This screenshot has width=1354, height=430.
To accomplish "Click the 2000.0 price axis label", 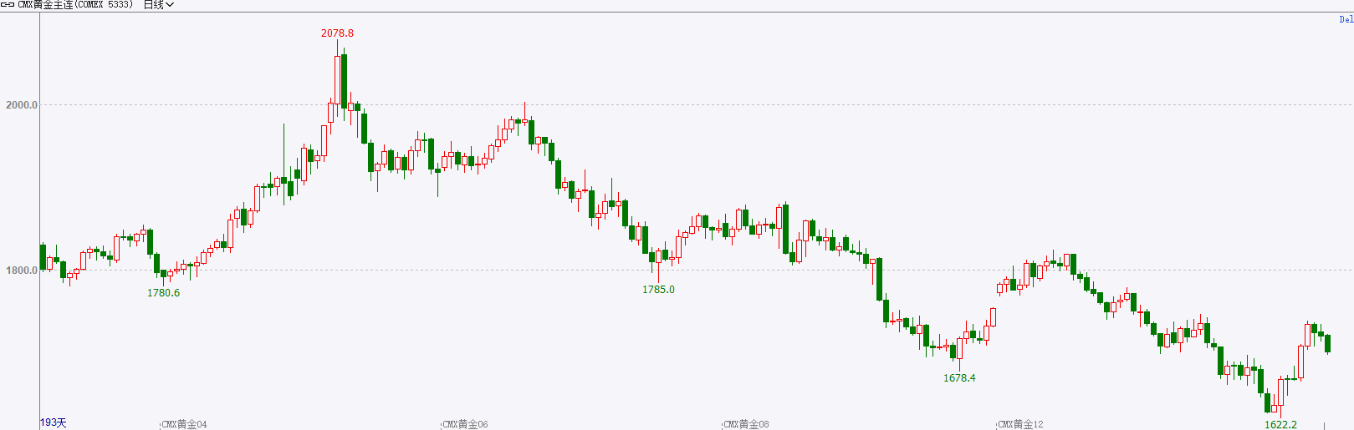I will pyautogui.click(x=22, y=105).
